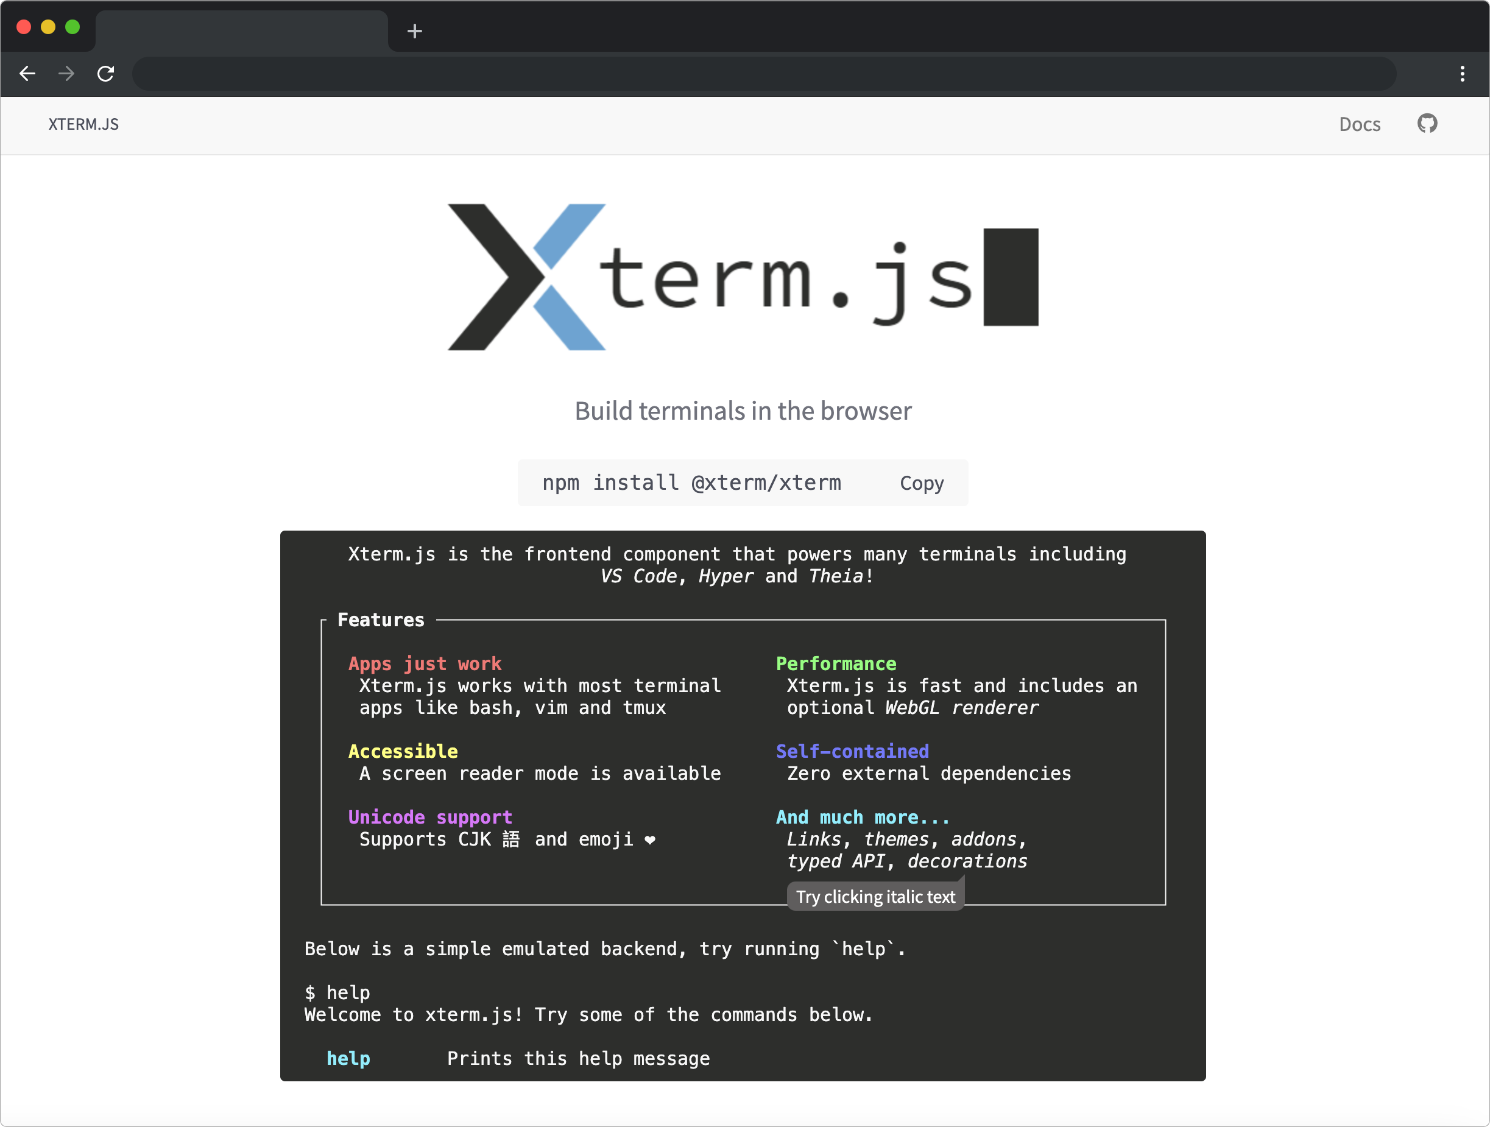
Task: Focus the browser address bar
Action: pyautogui.click(x=764, y=74)
